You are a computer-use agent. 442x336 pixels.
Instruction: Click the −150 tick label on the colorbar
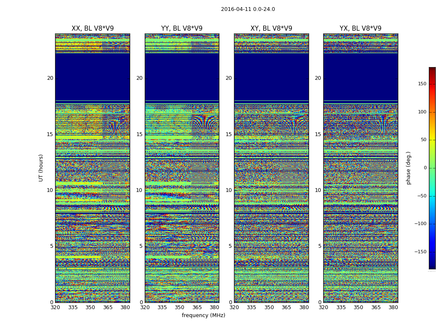pyautogui.click(x=421, y=252)
